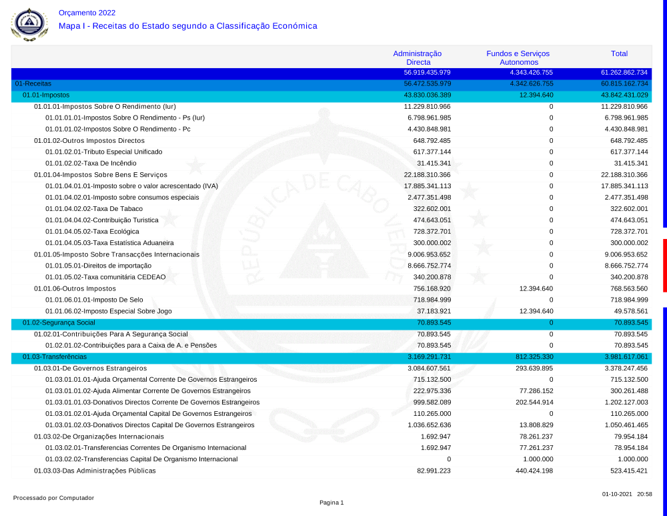The height and width of the screenshot is (516, 667).
Task: Select the 01.02-Segurança Social category row
Action: pos(59,322)
